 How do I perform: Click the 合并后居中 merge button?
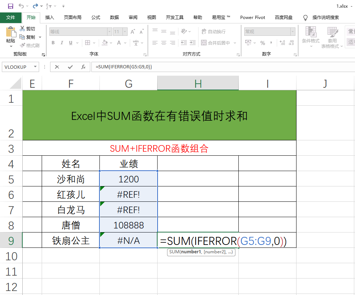point(216,42)
